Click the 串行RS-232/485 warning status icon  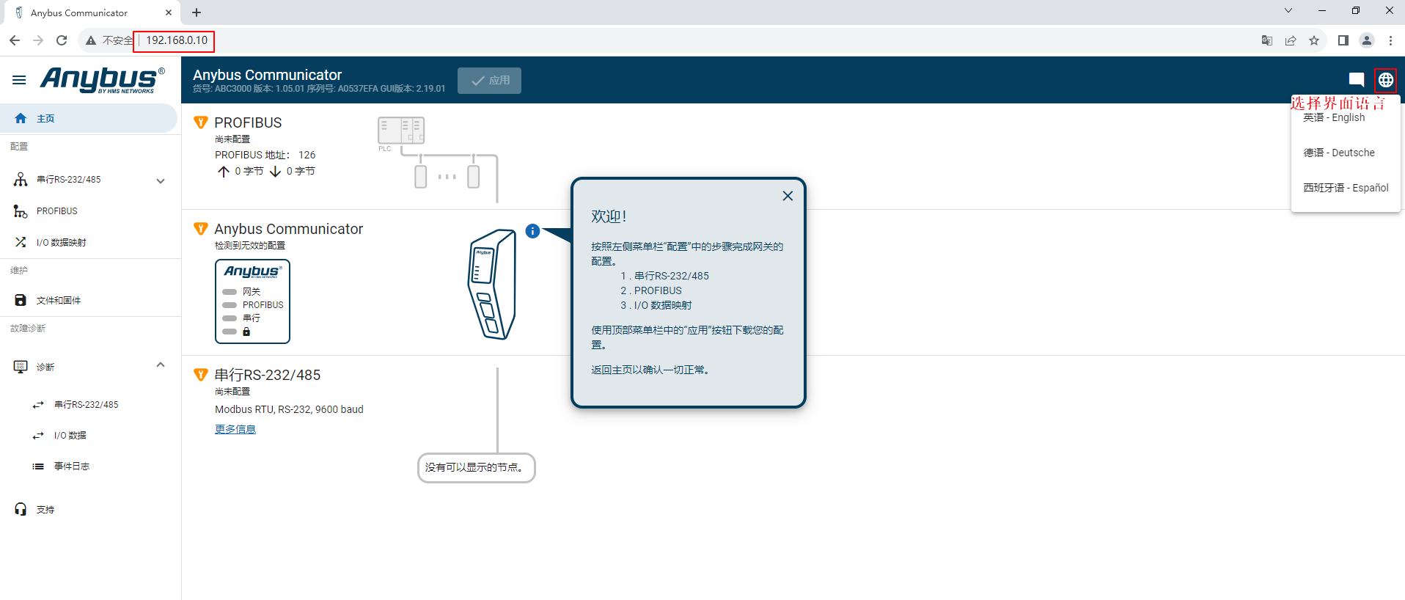tap(200, 375)
